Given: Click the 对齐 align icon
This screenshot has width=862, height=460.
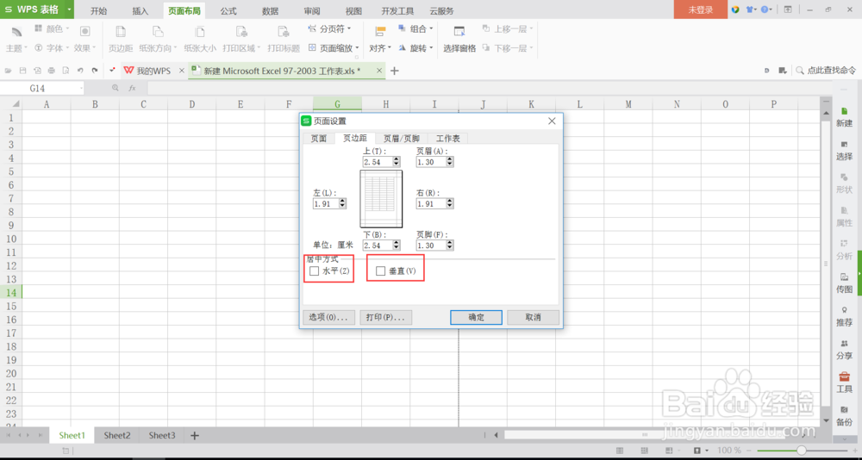Looking at the screenshot, I should coord(380,31).
